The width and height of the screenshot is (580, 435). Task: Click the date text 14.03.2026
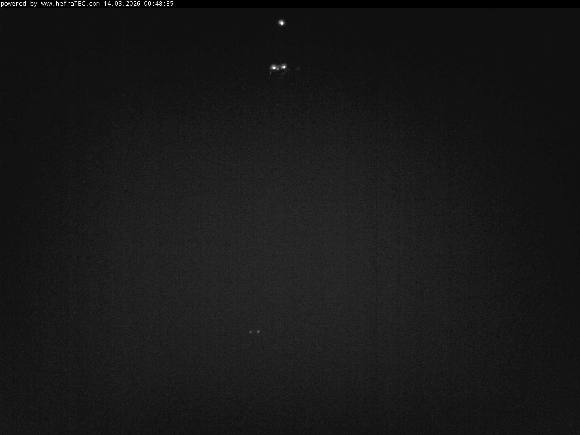(122, 4)
